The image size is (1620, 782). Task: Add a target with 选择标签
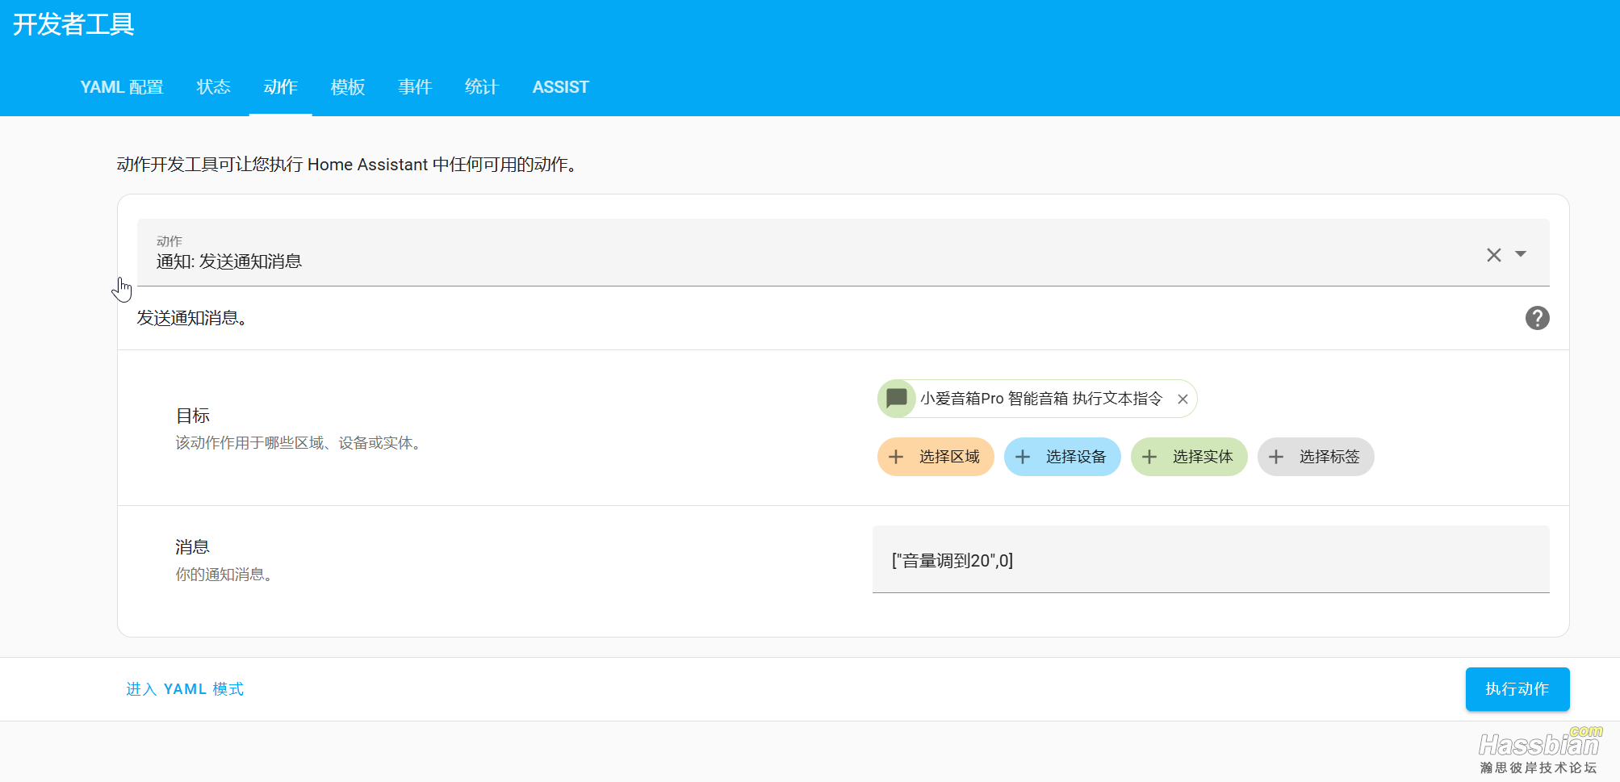(x=1316, y=457)
